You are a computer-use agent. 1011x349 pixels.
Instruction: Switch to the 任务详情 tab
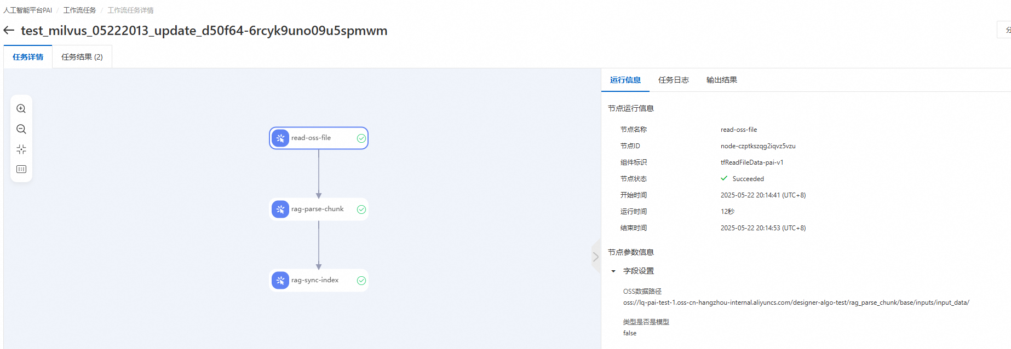28,57
